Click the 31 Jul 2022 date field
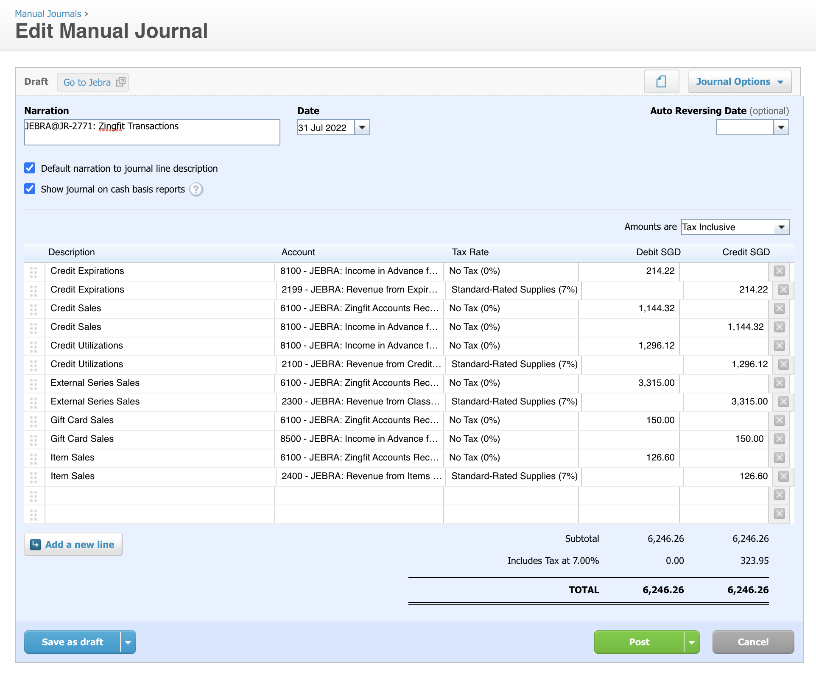Screen dimensions: 816x675 click(326, 127)
